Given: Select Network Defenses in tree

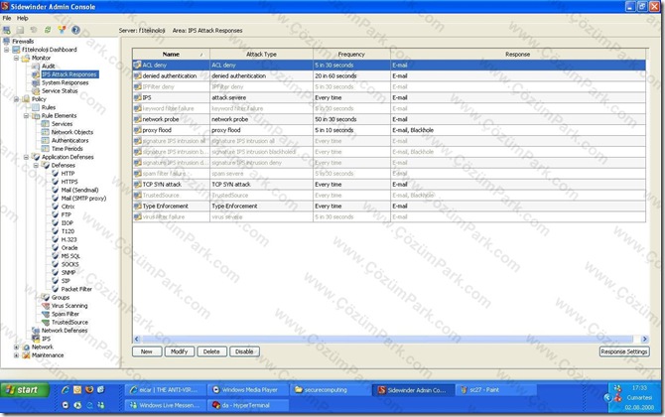Looking at the screenshot, I should tap(65, 331).
